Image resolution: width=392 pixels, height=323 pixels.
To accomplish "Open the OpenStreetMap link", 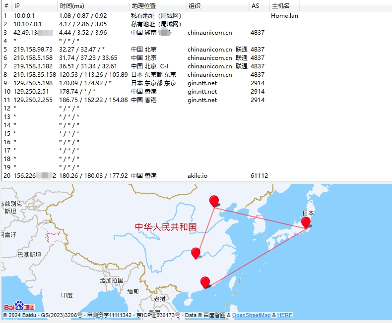I will coord(251,315).
